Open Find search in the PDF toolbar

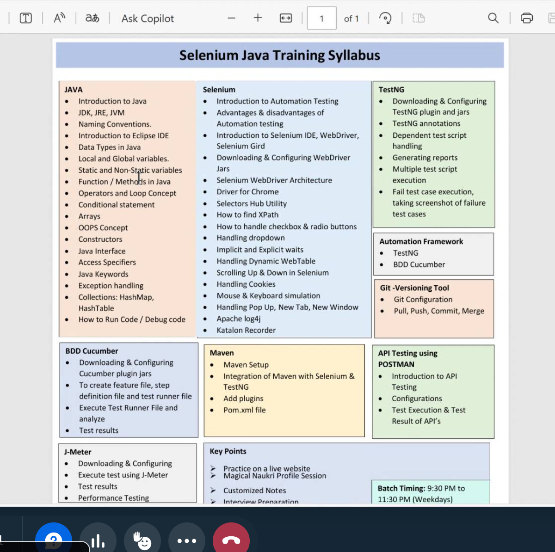[x=493, y=18]
